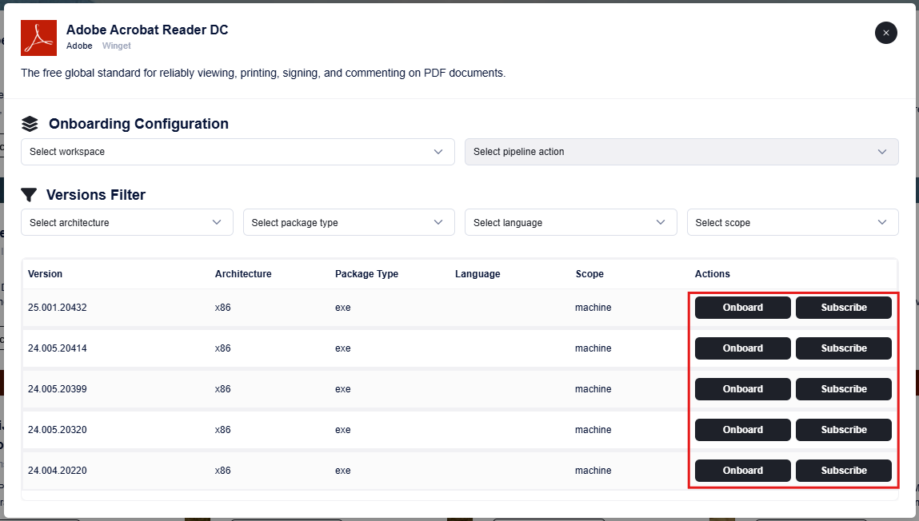Screen dimensions: 919x521
Task: Subscribe to version 25.001.20432
Action: (x=843, y=308)
